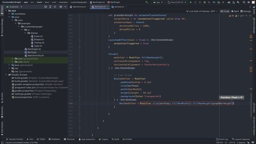Switch editor to Code view

225,11
